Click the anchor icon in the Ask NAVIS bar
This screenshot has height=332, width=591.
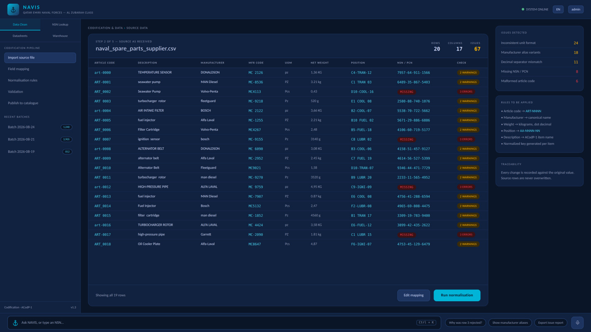(15, 322)
